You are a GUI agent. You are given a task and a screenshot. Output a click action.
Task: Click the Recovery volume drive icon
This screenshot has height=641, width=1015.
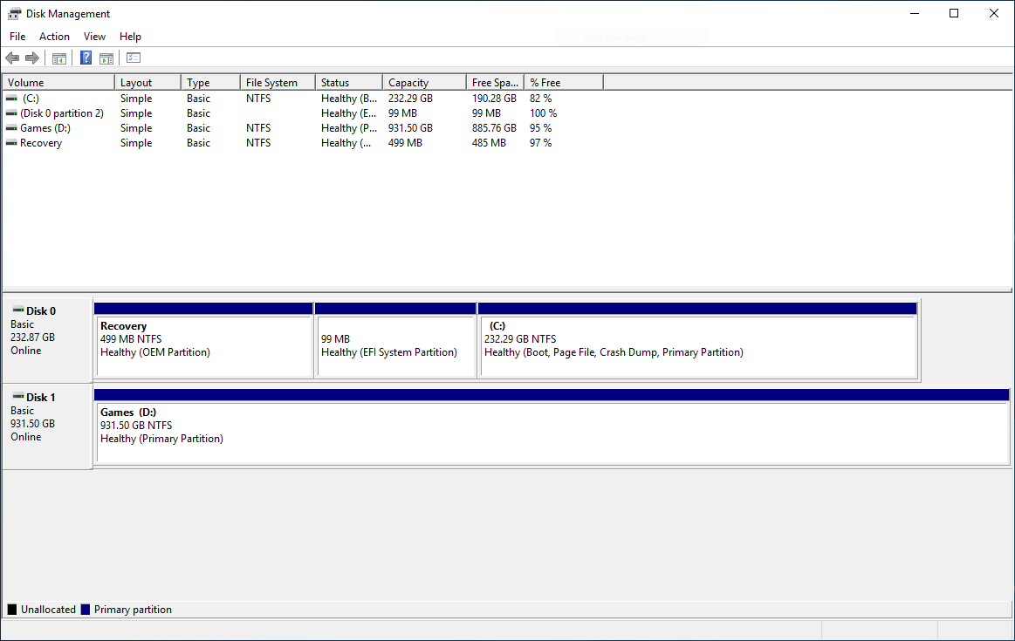tap(11, 142)
